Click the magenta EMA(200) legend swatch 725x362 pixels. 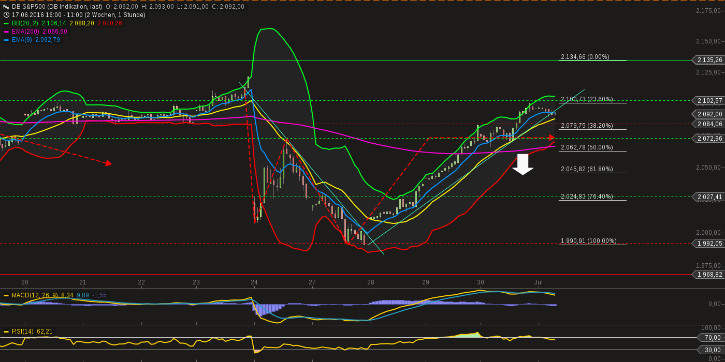(6, 32)
